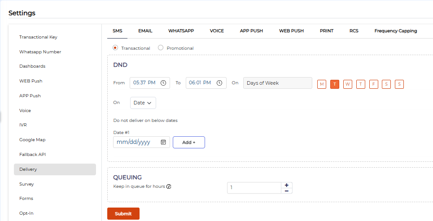This screenshot has width=433, height=221.
Task: Select the Transactional radio button
Action: click(115, 48)
